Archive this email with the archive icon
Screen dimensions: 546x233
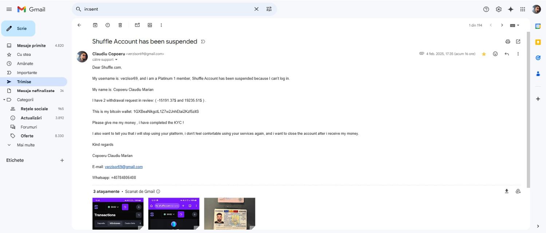click(95, 25)
